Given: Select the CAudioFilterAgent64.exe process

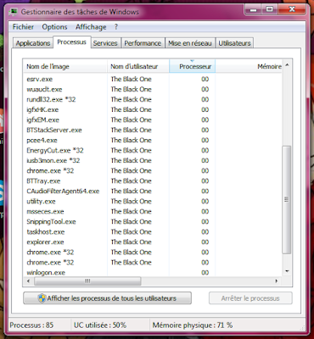Looking at the screenshot, I should [x=153, y=191].
